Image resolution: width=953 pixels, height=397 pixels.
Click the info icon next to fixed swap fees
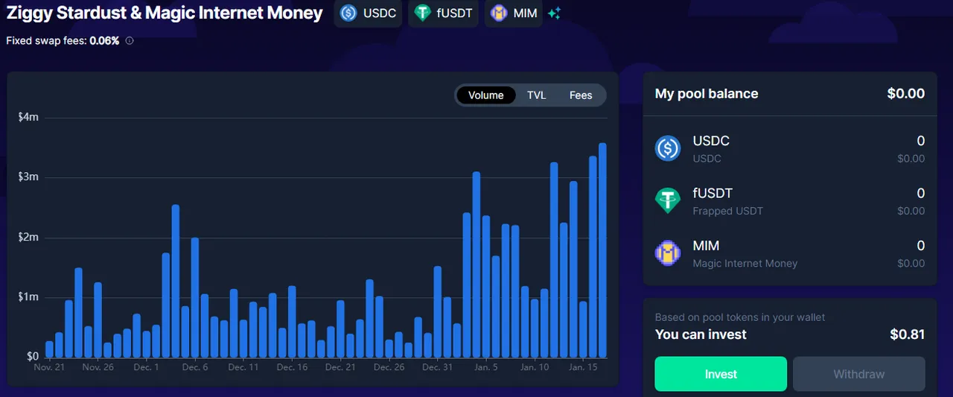pyautogui.click(x=130, y=41)
